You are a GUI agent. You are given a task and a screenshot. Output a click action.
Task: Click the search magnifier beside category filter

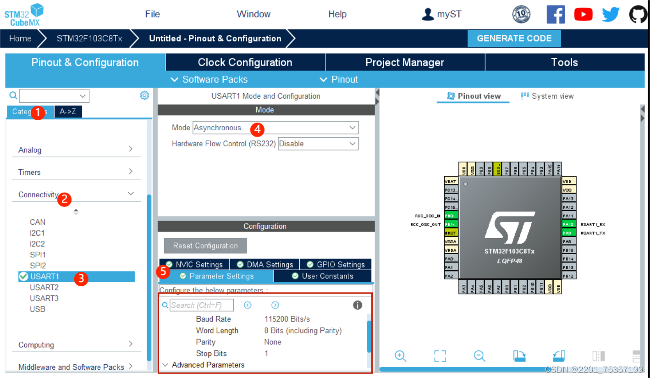click(13, 95)
